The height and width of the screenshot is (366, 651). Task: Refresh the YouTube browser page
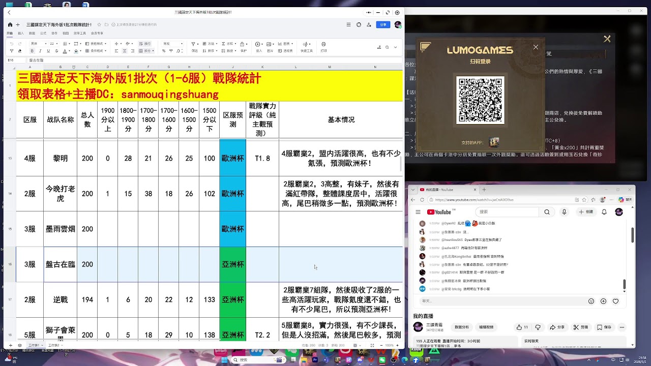[x=423, y=200]
